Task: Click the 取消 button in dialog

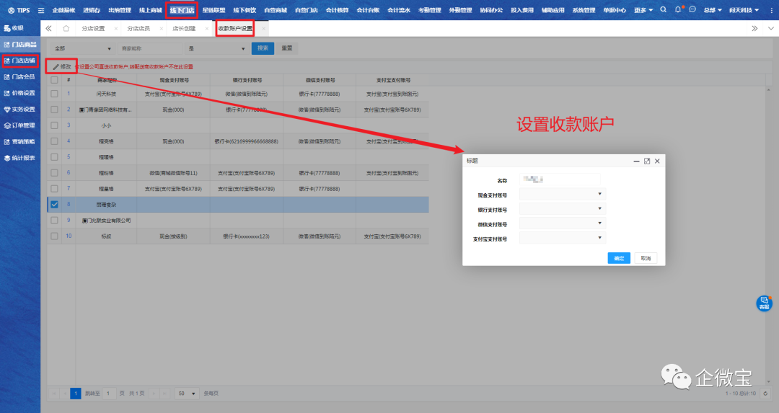Action: tap(645, 258)
